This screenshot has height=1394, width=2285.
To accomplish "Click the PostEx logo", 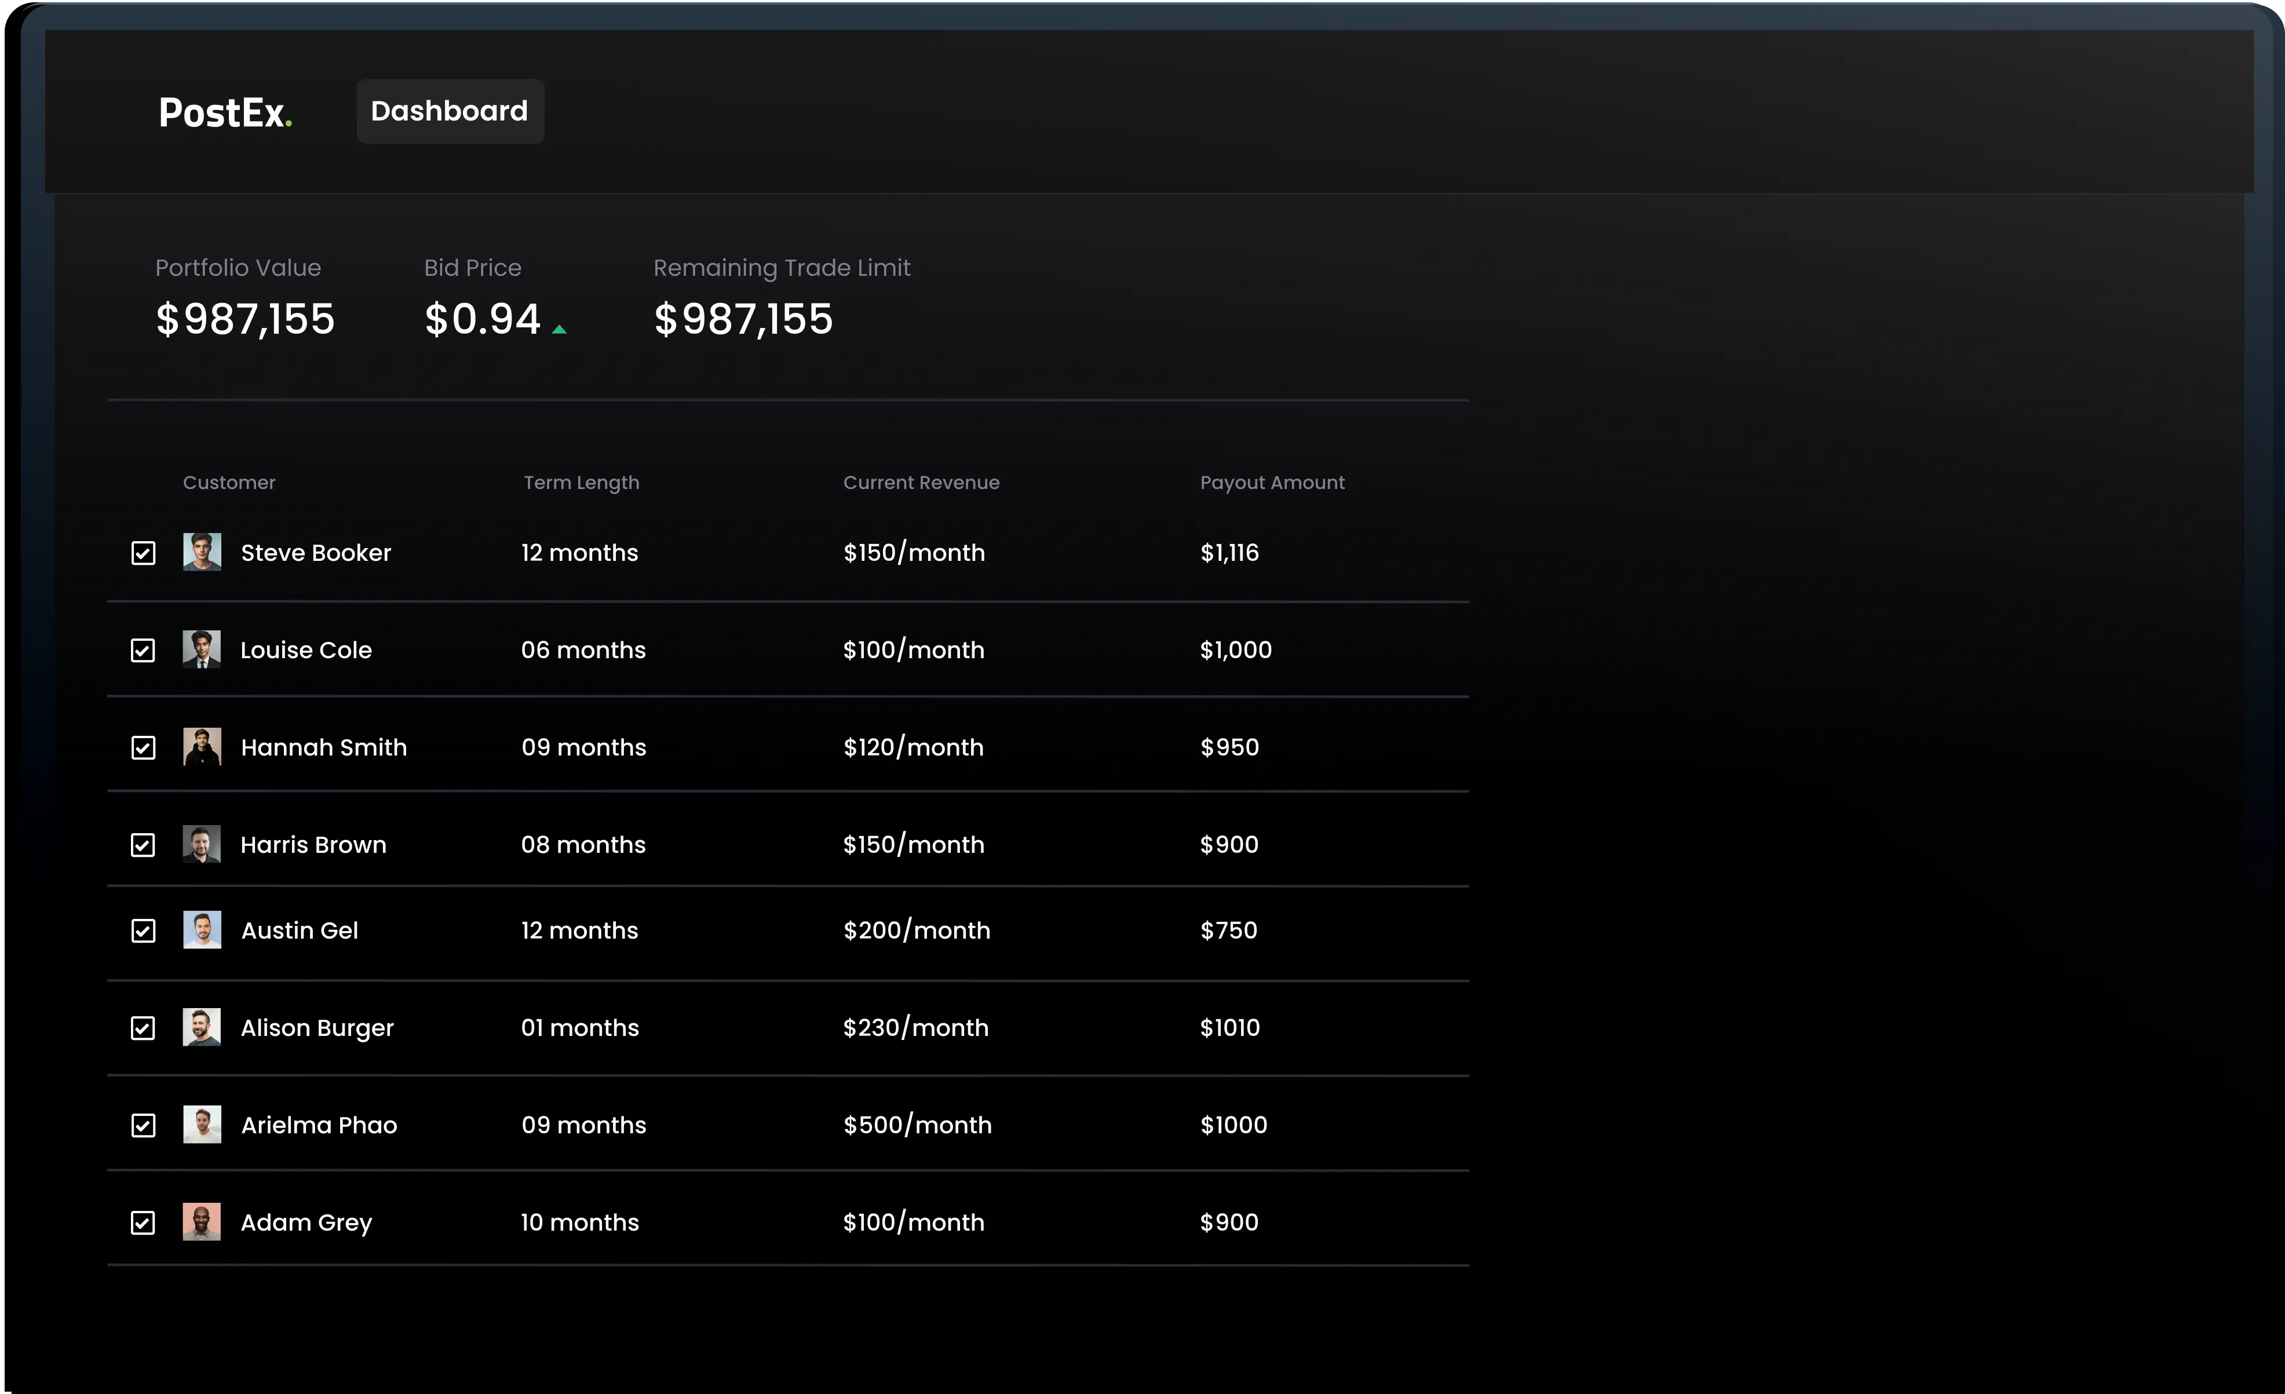I will pos(225,112).
